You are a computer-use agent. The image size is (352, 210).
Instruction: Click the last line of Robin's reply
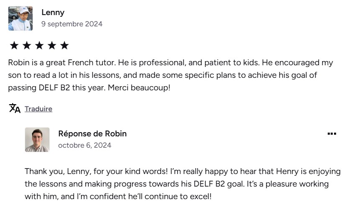118,197
